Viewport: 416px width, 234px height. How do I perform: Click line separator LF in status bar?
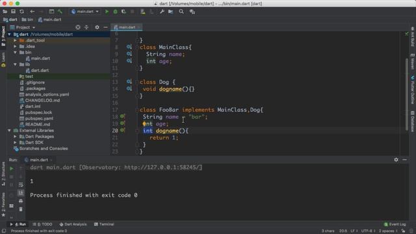click(354, 231)
